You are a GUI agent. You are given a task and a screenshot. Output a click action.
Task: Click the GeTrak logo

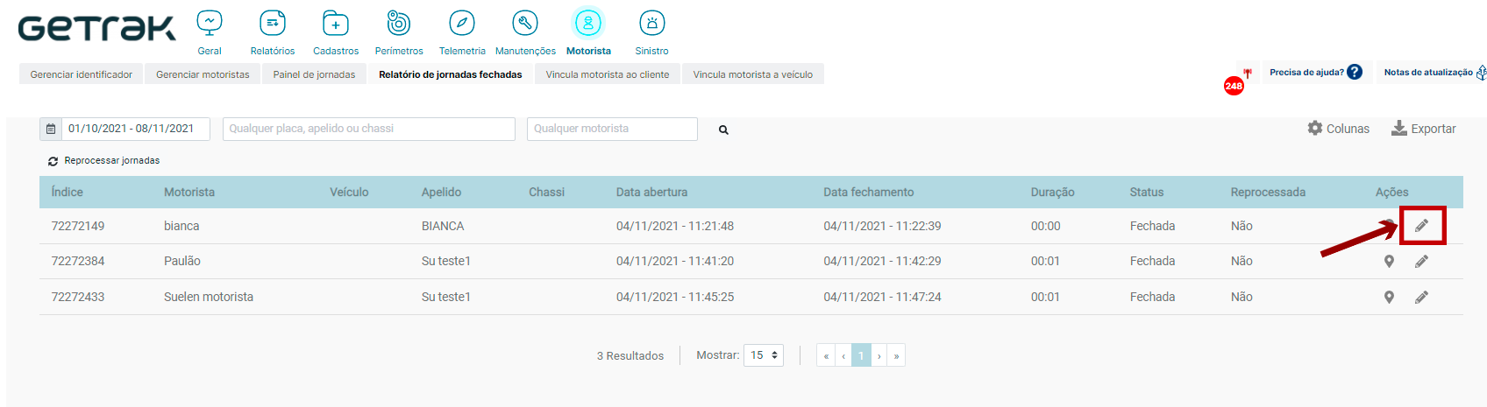[x=96, y=28]
